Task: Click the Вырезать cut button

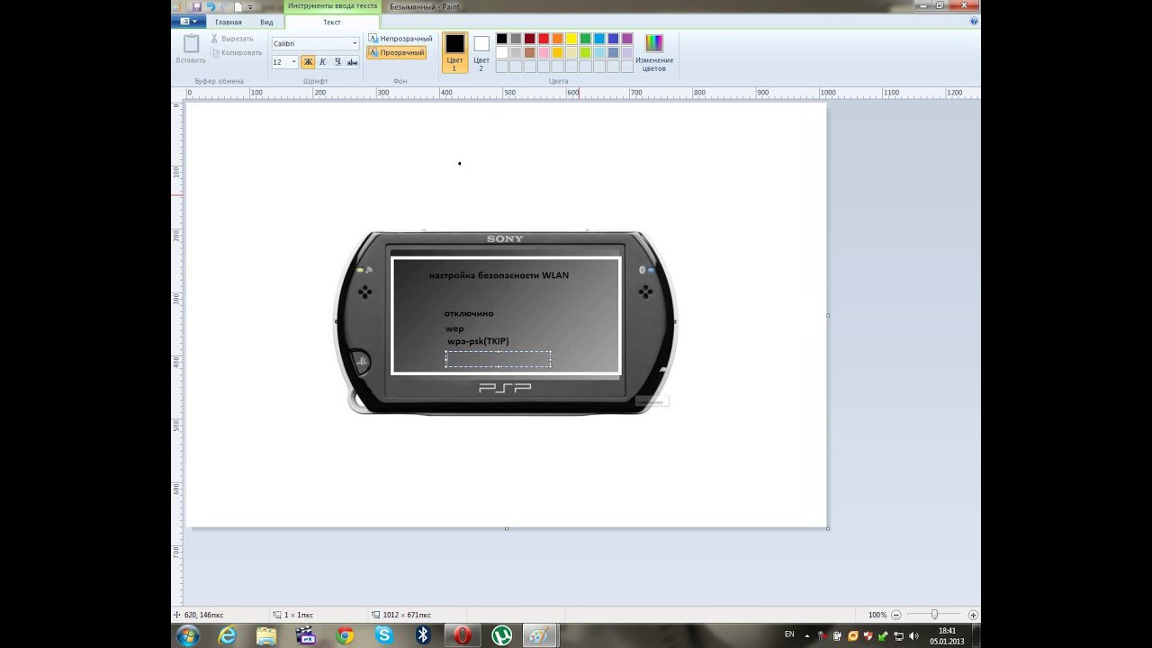Action: pos(233,39)
